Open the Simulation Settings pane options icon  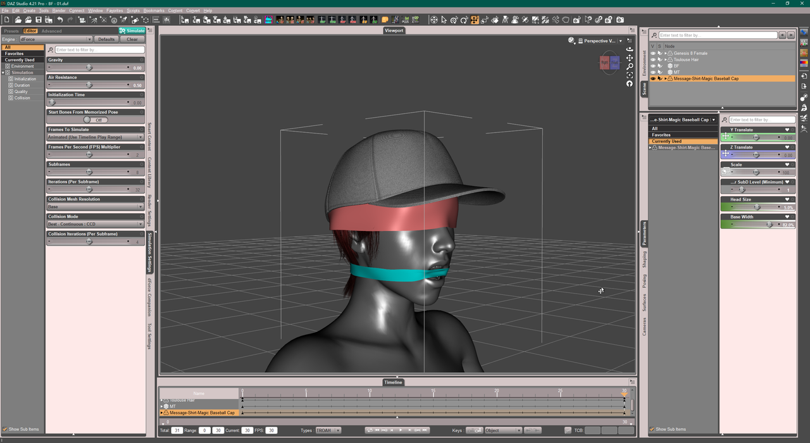point(151,30)
